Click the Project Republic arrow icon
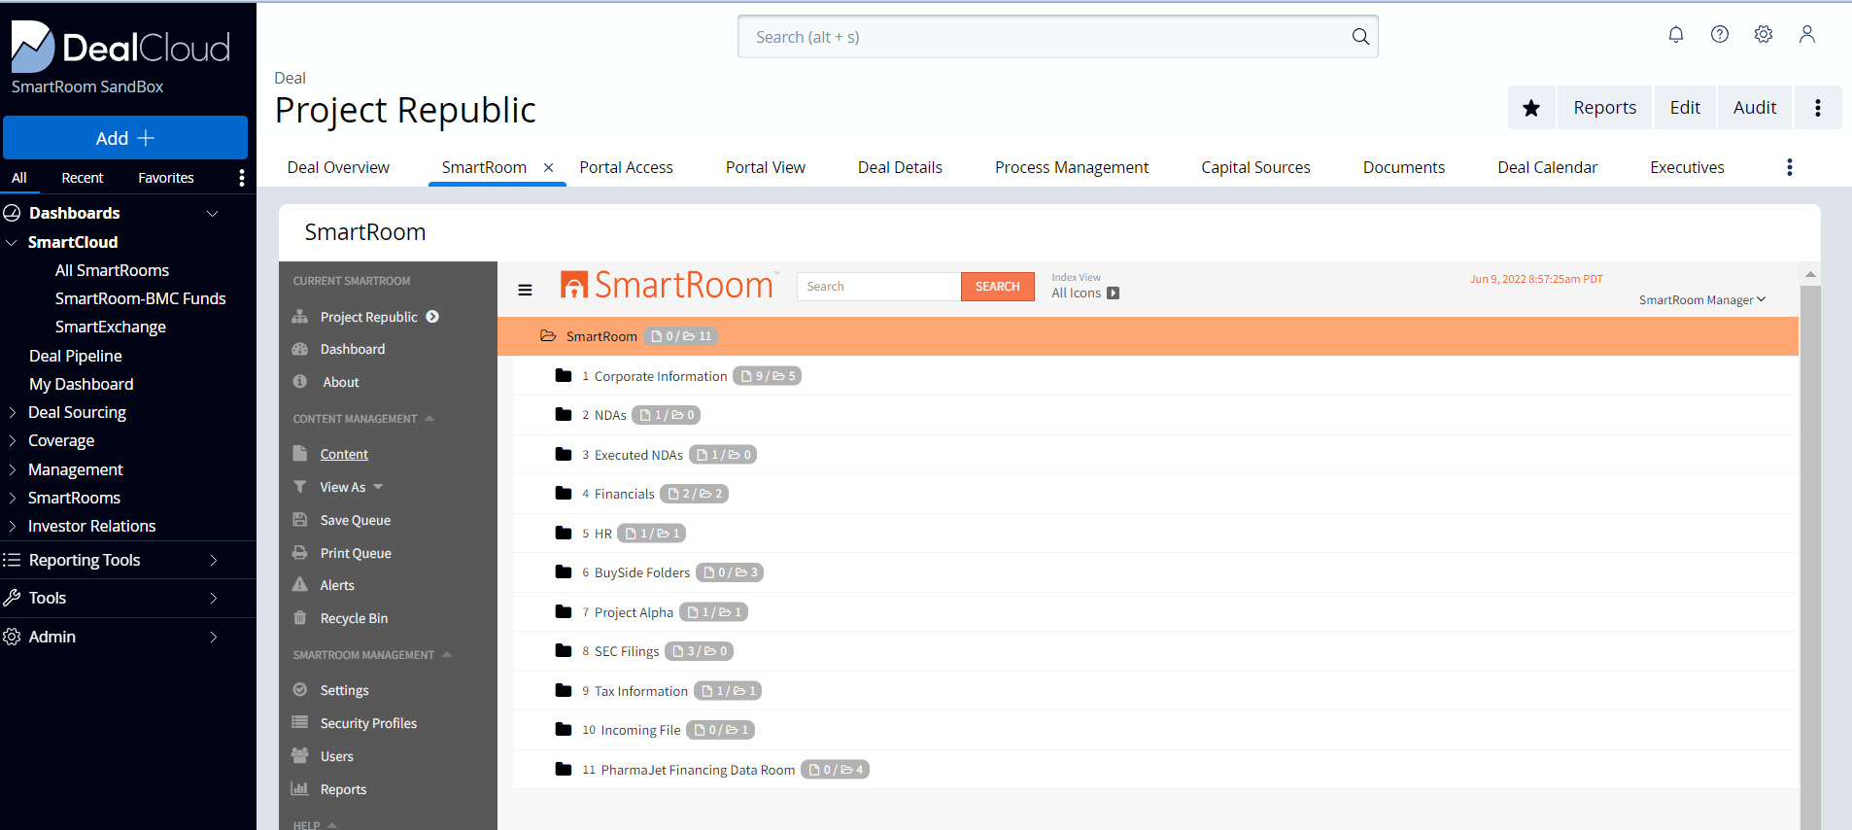 coord(432,317)
